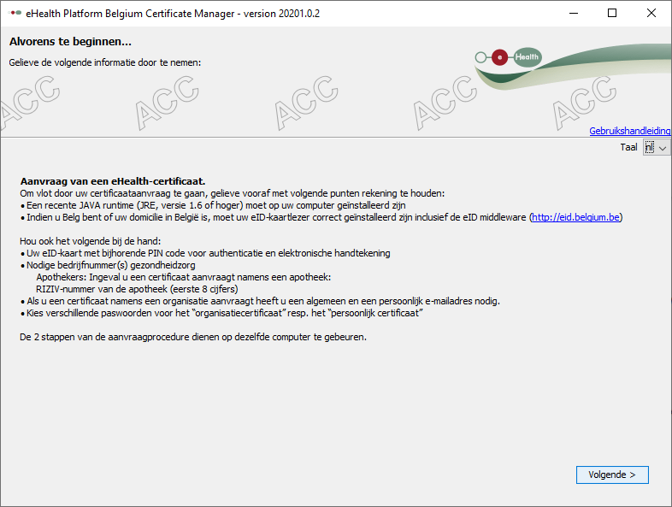Click the 'Alvorens te beginnen...' heading

tap(70, 41)
